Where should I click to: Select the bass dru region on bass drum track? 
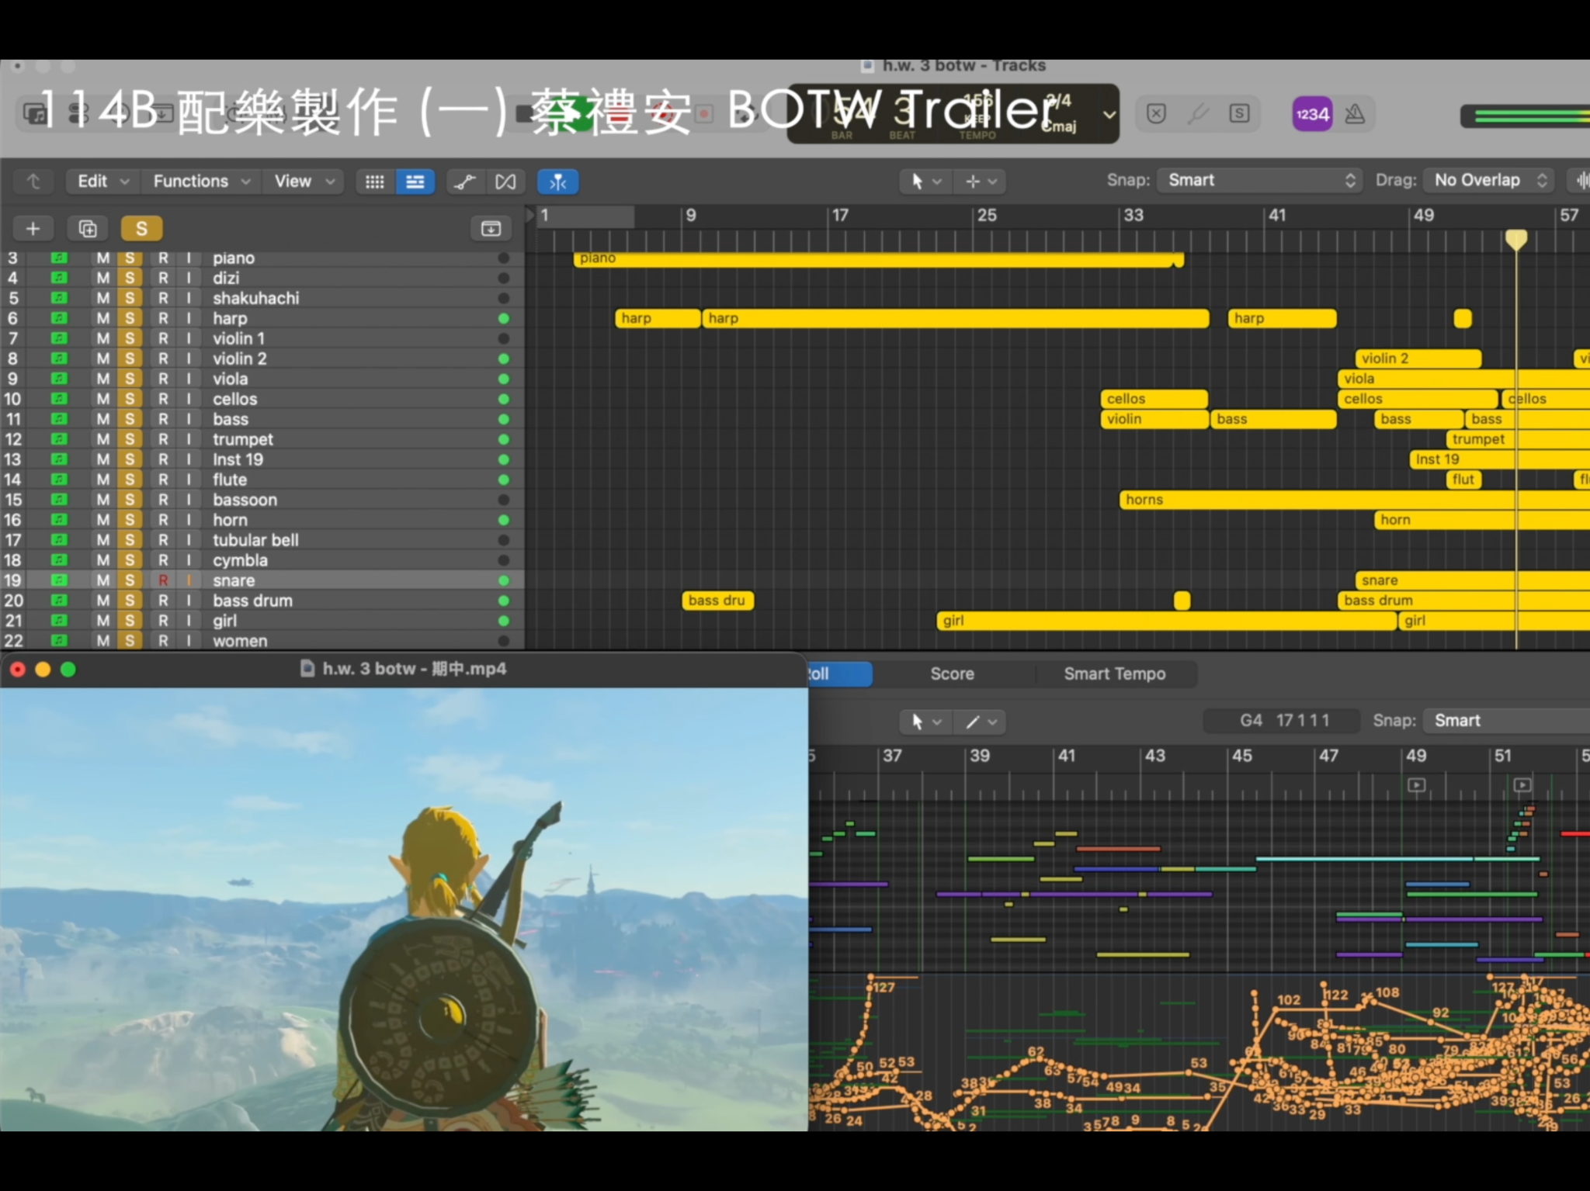(x=717, y=601)
